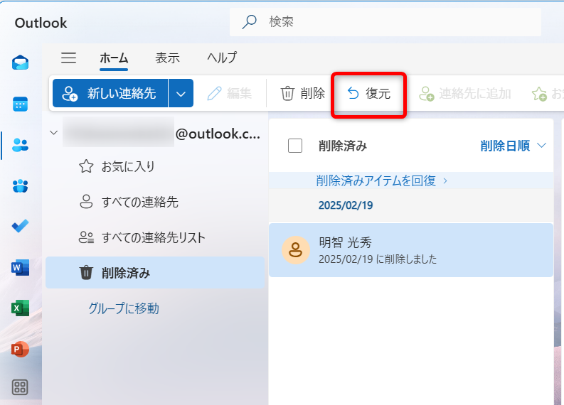Open the Help tab
This screenshot has height=405, width=564.
coord(222,58)
